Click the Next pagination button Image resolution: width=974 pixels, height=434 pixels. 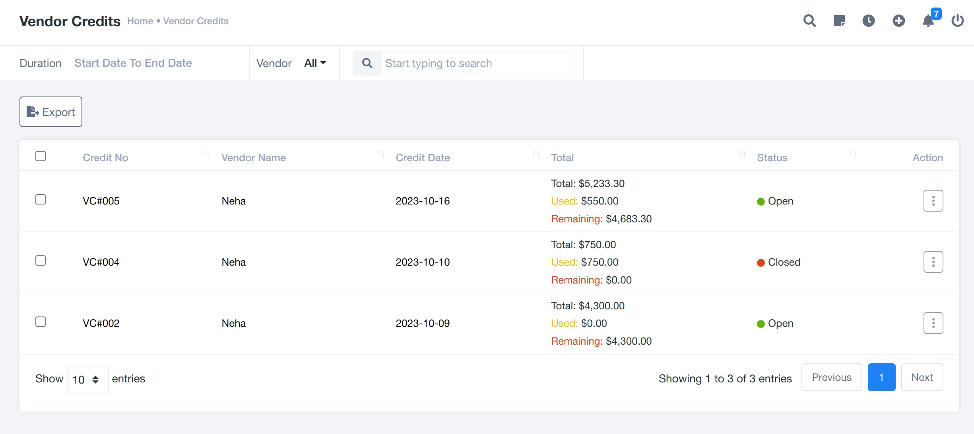pyautogui.click(x=922, y=377)
